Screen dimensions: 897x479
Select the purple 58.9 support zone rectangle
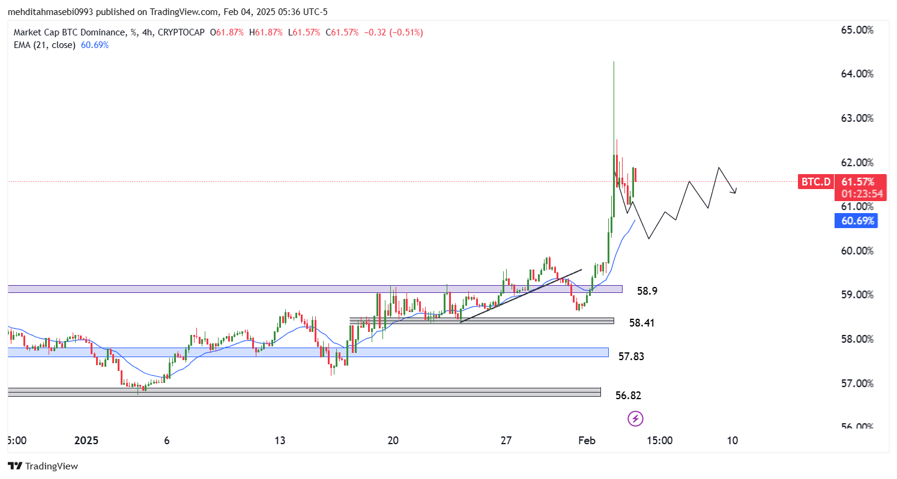(x=315, y=289)
